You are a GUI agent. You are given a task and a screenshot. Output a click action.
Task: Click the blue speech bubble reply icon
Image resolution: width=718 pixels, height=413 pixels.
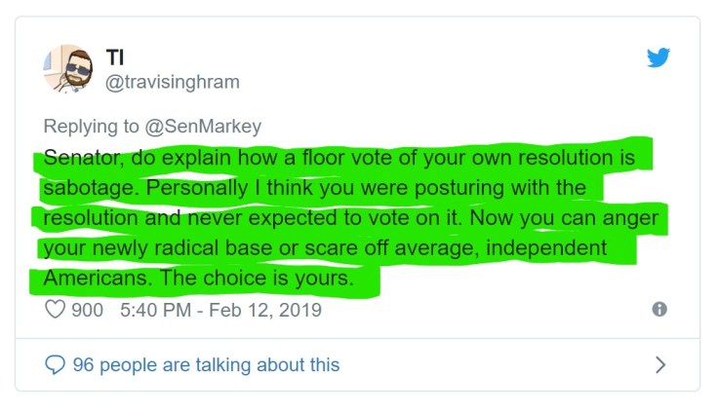56,364
